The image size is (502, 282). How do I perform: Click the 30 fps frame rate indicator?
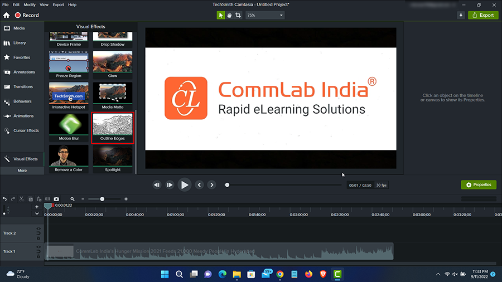[x=382, y=185]
